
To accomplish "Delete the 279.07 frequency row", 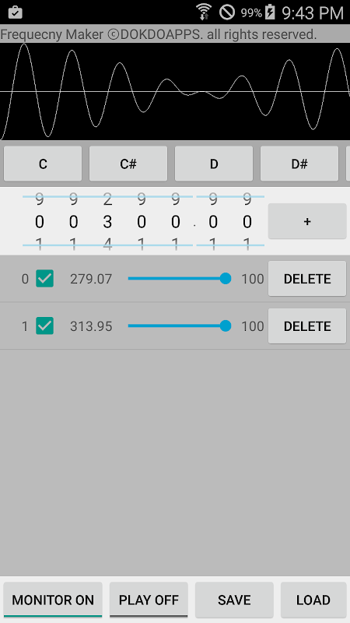I will tap(307, 279).
